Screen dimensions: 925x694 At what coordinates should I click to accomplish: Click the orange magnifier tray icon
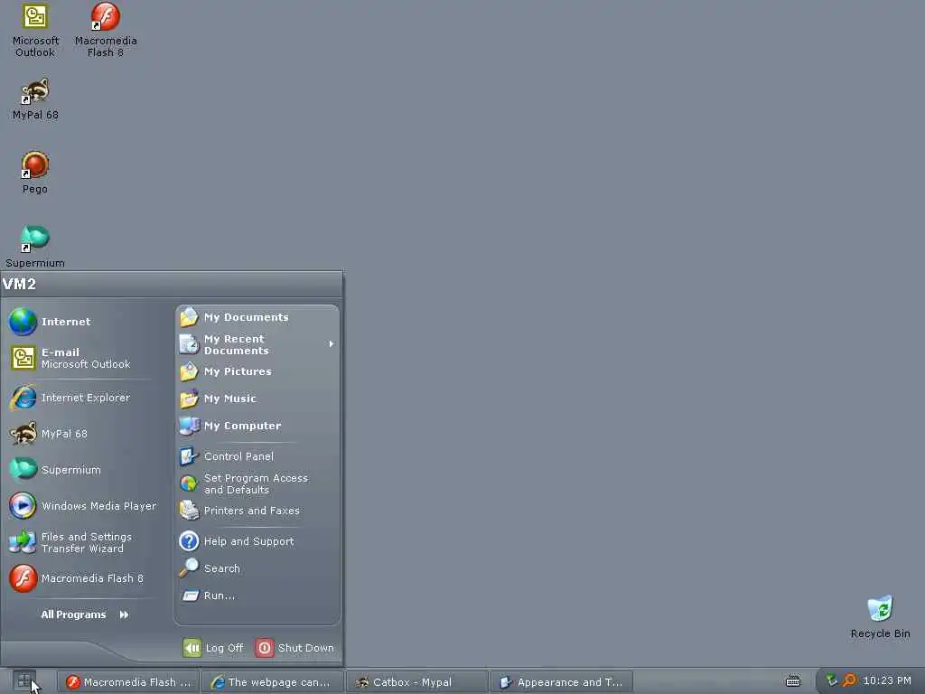click(x=849, y=680)
